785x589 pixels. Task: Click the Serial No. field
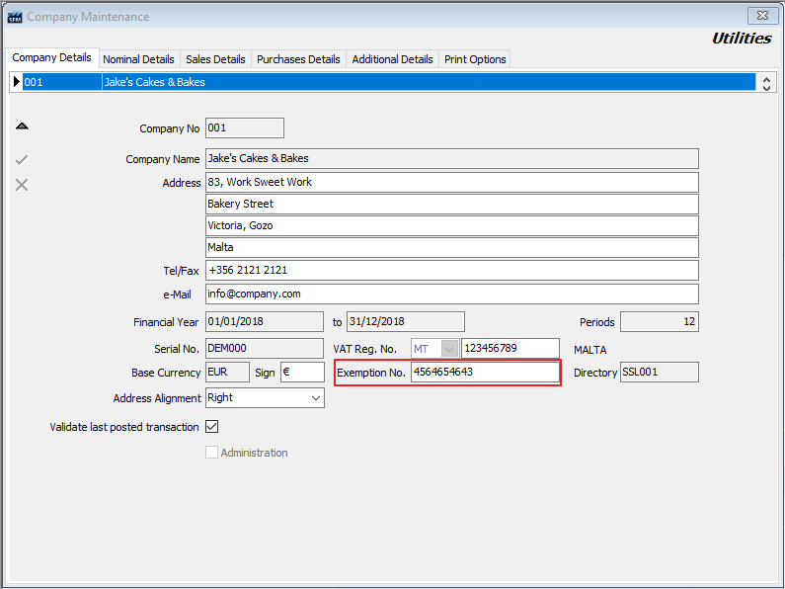pyautogui.click(x=265, y=349)
